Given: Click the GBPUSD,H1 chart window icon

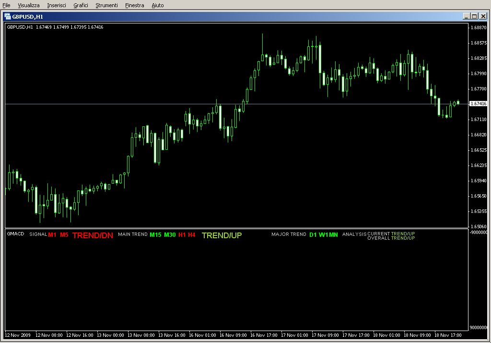Looking at the screenshot, I should pyautogui.click(x=8, y=17).
